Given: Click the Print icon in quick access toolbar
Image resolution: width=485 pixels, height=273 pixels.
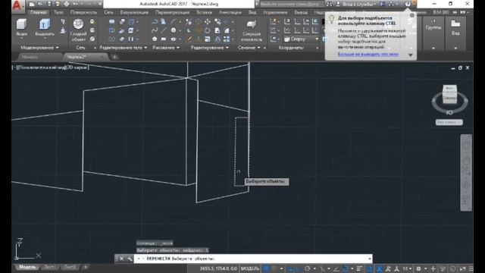Looking at the screenshot, I should coord(67,4).
